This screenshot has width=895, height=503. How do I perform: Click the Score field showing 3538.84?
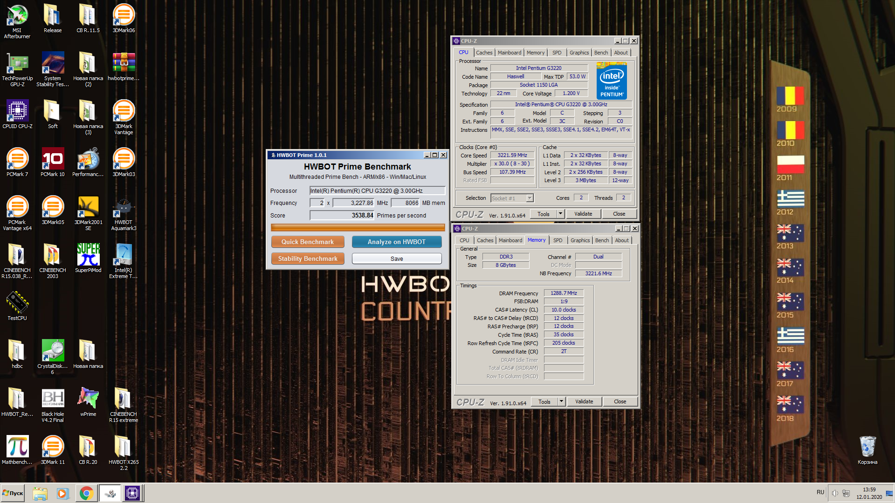342,215
